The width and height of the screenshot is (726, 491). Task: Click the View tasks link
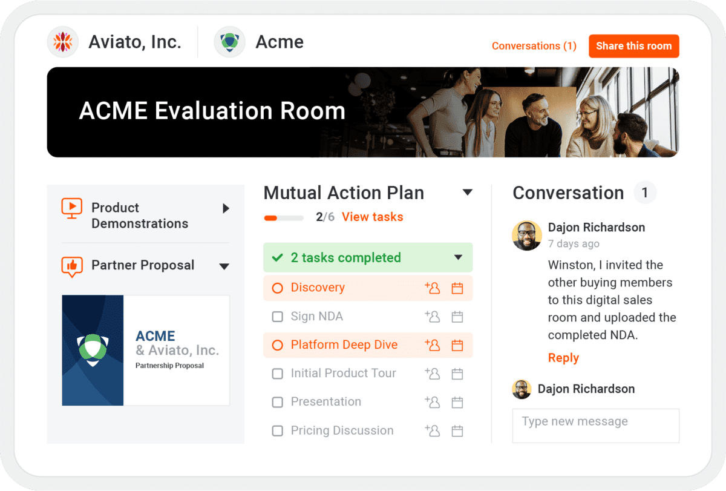372,217
